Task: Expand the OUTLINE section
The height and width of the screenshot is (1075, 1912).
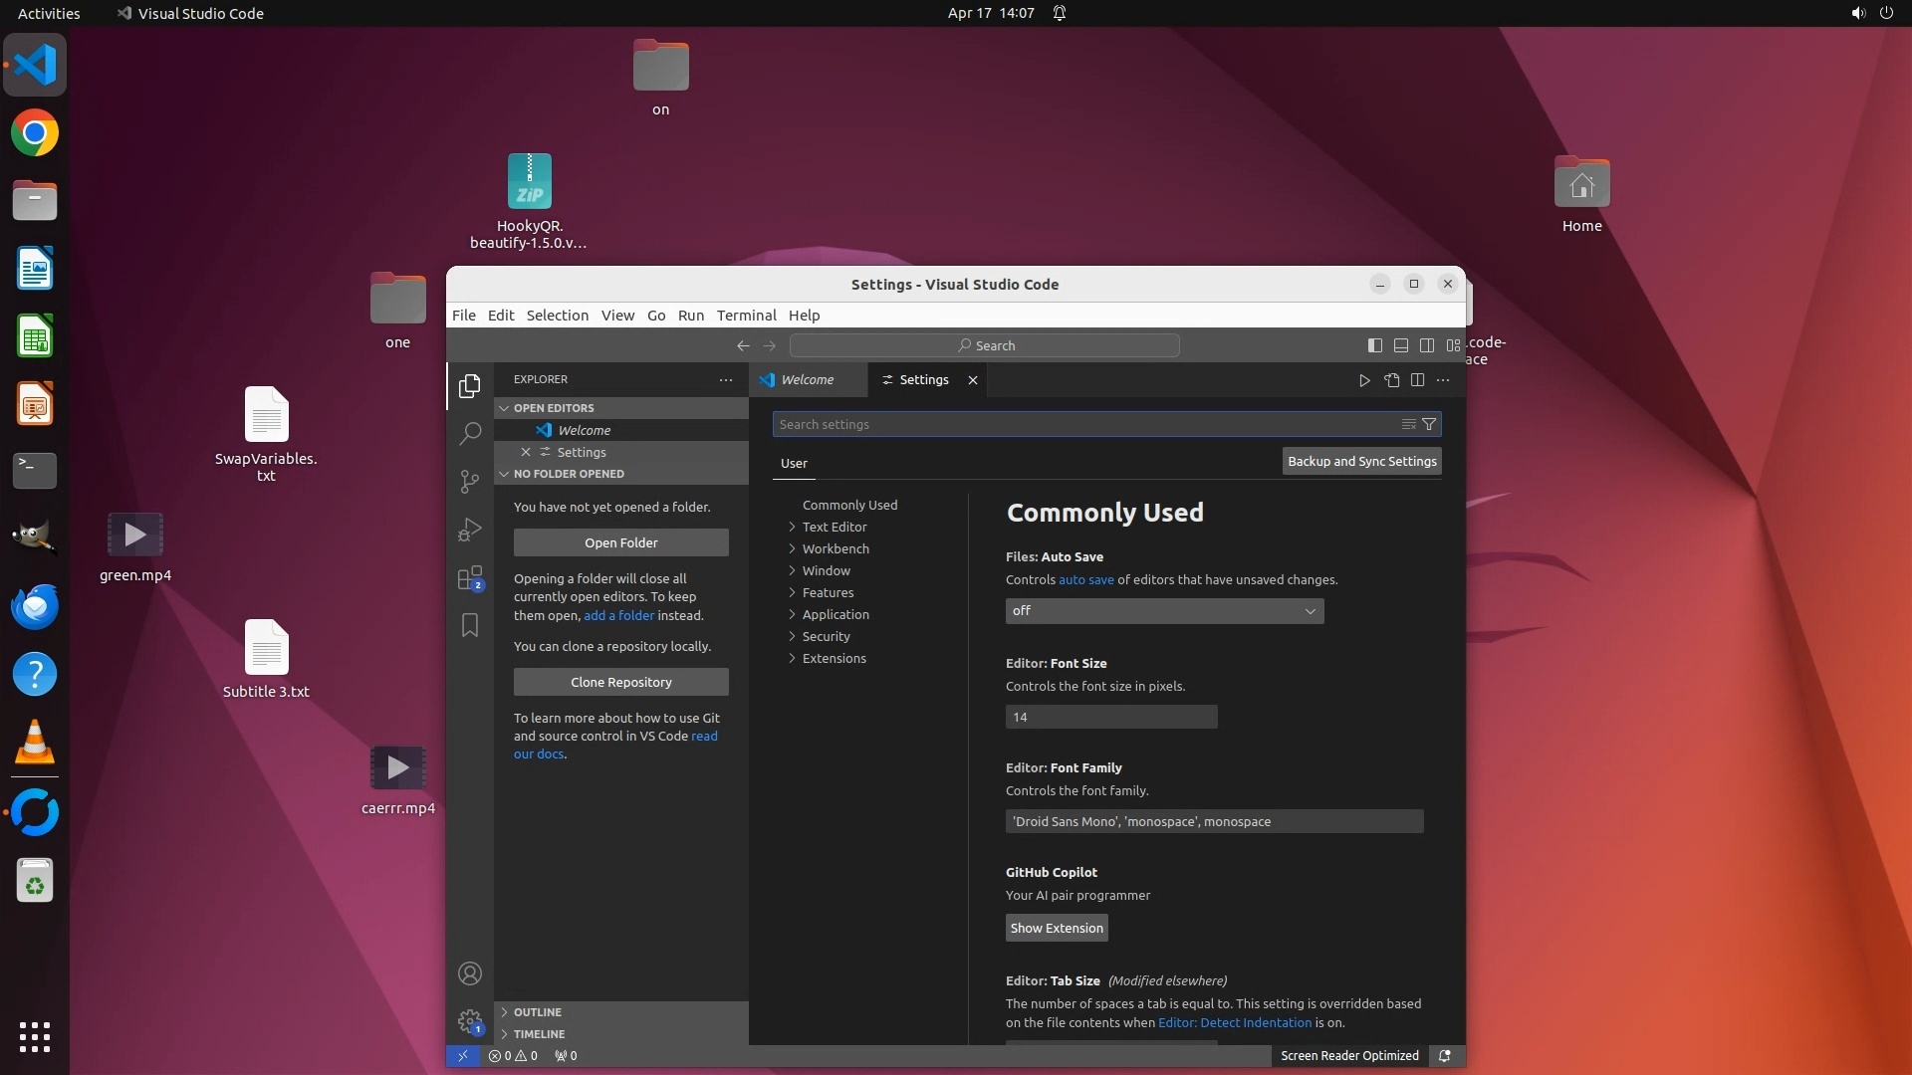Action: [538, 1012]
